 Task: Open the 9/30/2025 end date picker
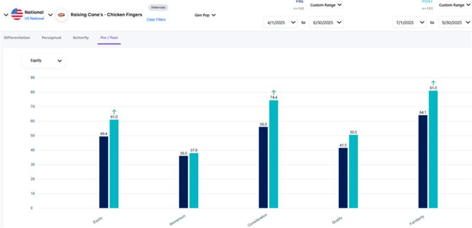pyautogui.click(x=455, y=22)
